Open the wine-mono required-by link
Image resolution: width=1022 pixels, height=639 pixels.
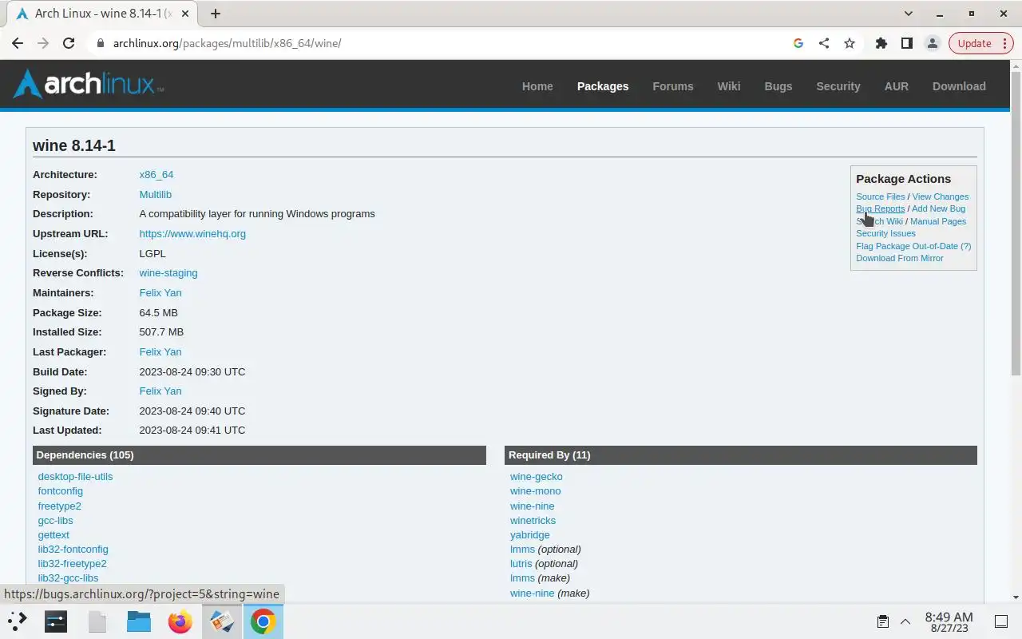(536, 491)
